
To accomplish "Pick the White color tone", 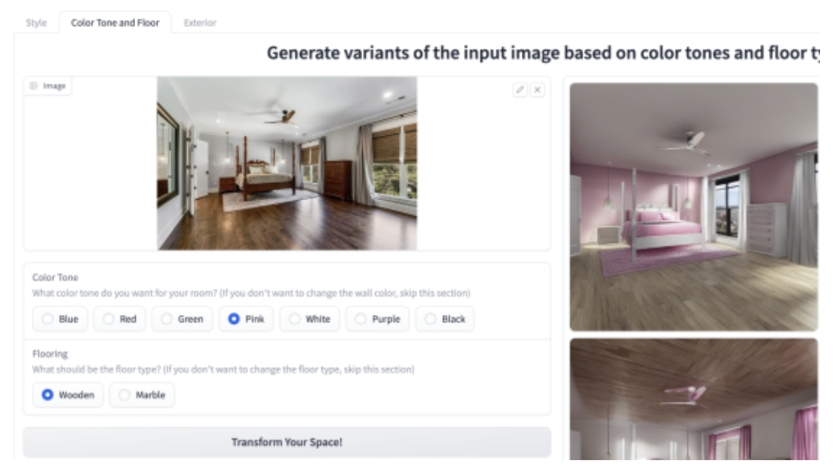I will 310,319.
